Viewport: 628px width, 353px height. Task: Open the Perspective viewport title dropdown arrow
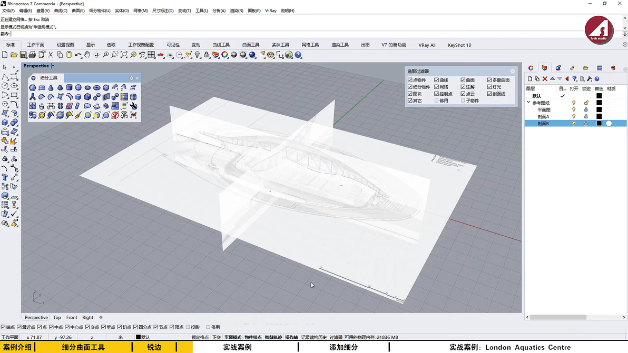pyautogui.click(x=53, y=66)
